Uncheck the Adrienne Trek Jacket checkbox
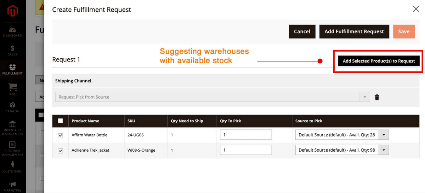This screenshot has width=425, height=193. click(x=61, y=151)
